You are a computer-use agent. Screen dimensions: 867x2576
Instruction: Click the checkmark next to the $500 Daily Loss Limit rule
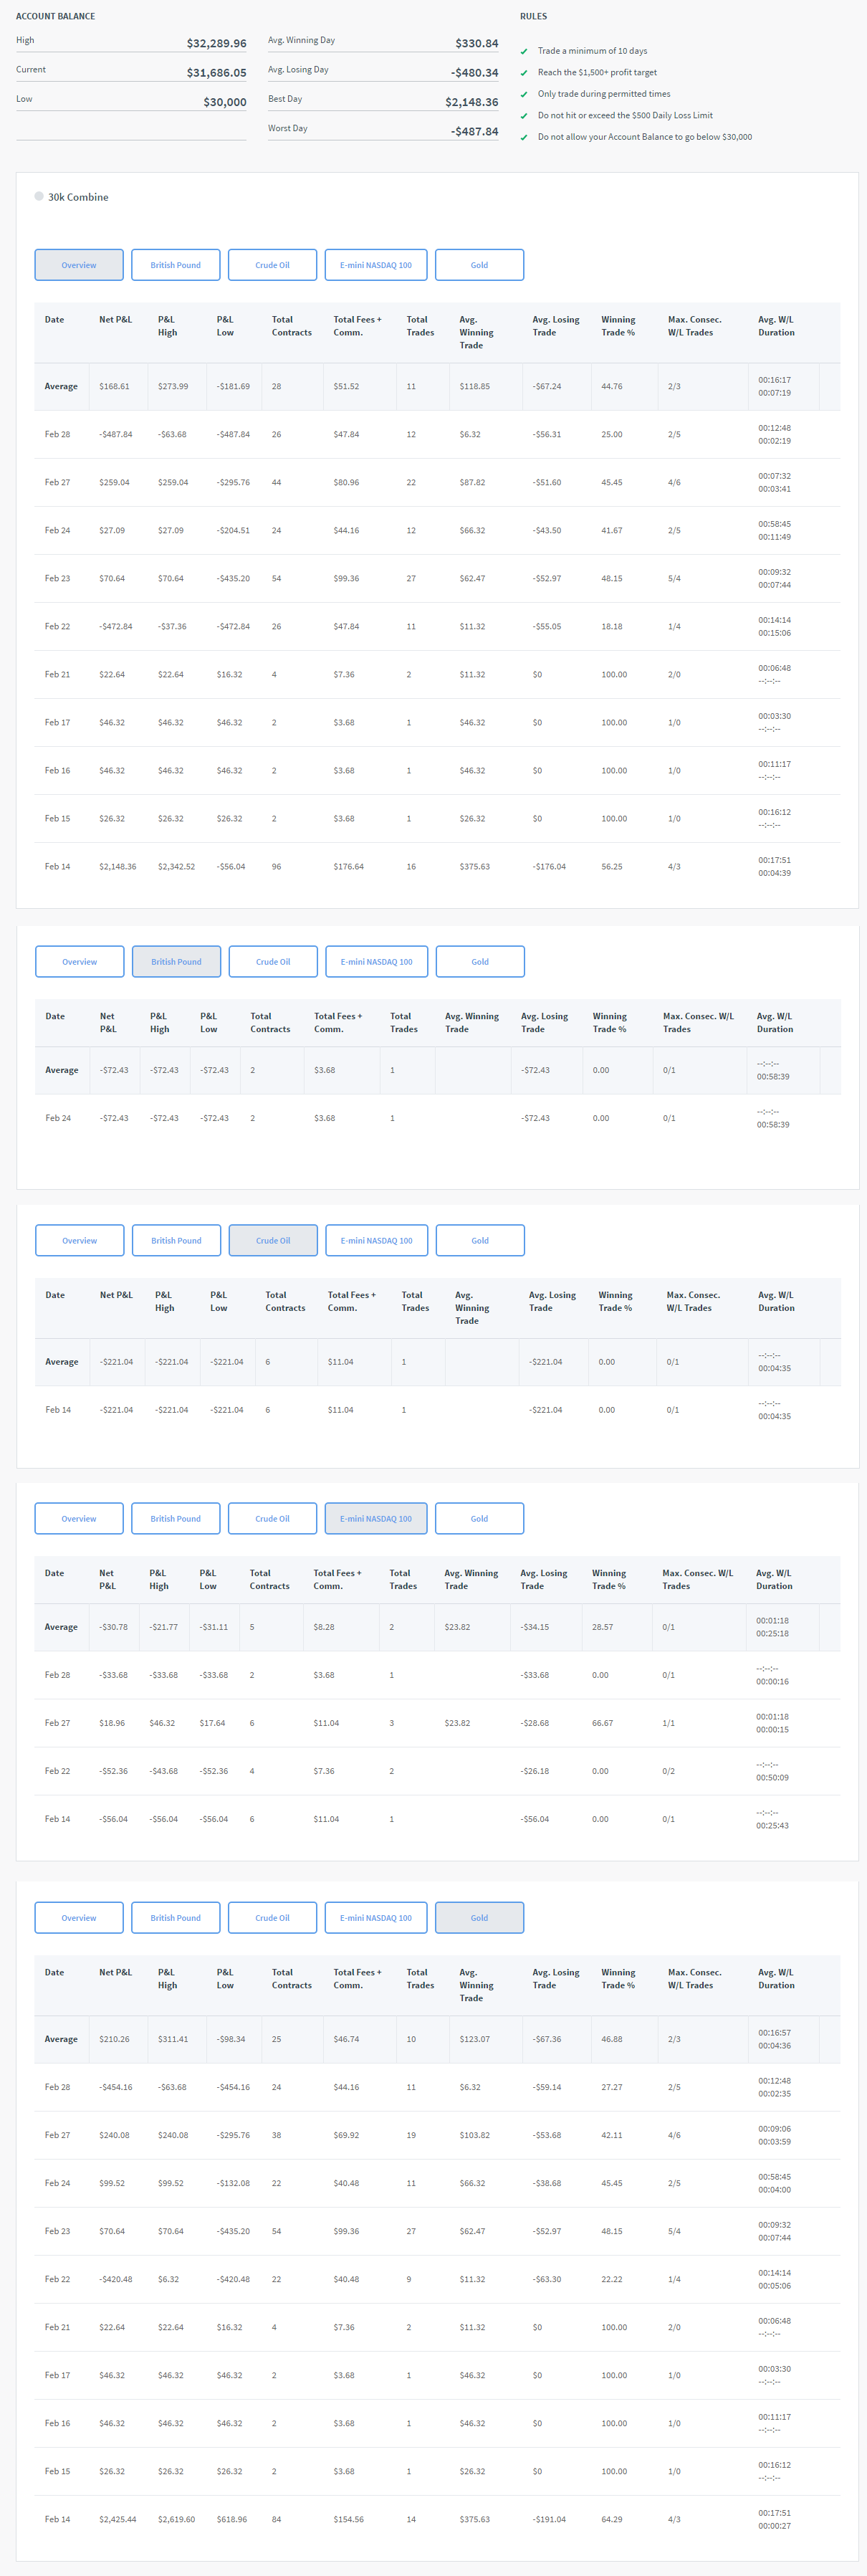pos(524,116)
